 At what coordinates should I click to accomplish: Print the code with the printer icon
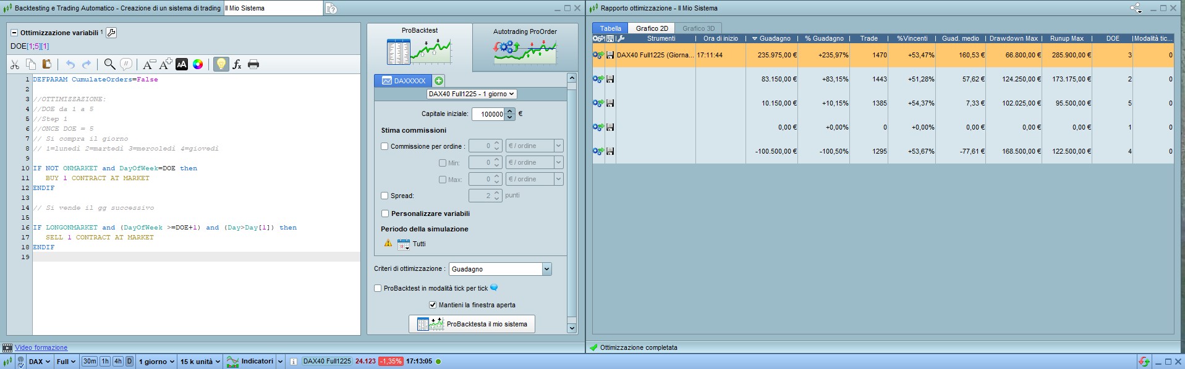click(x=253, y=64)
